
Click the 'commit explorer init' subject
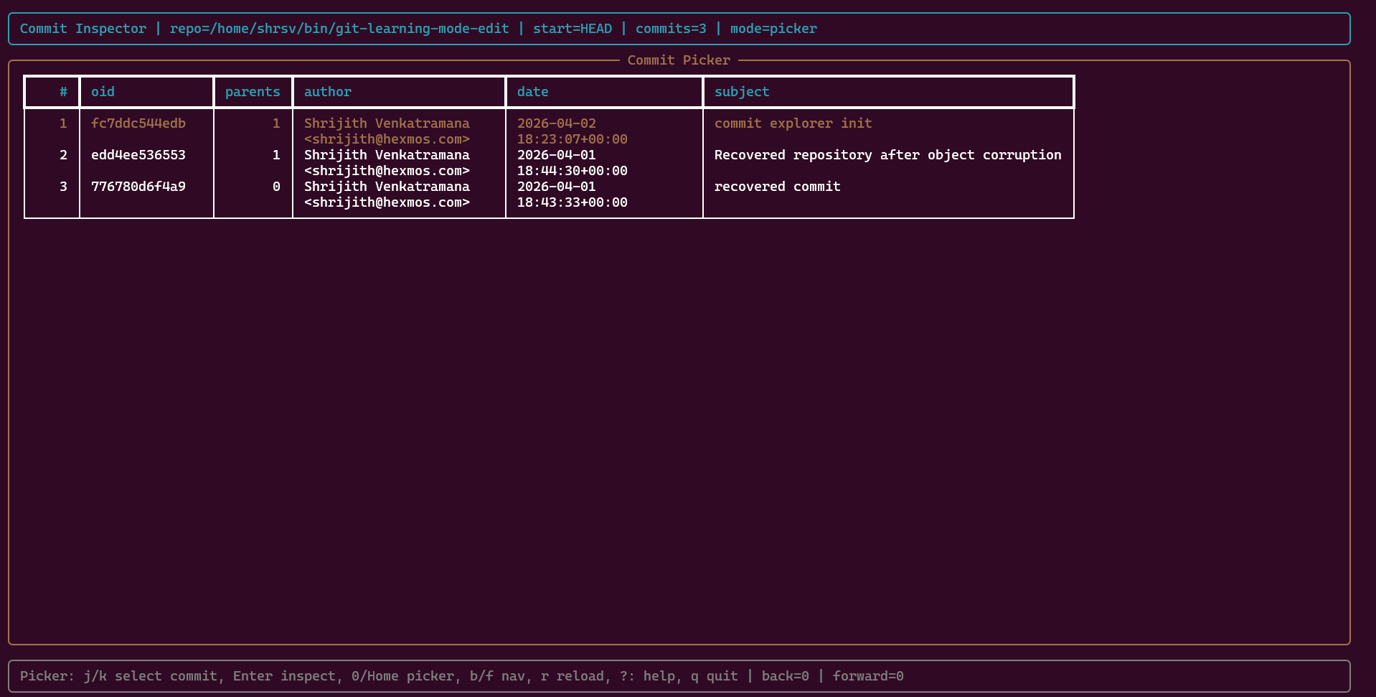pos(793,123)
